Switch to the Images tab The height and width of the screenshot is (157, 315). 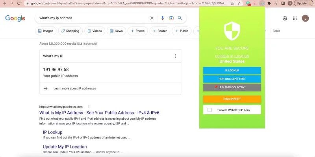click(x=46, y=31)
